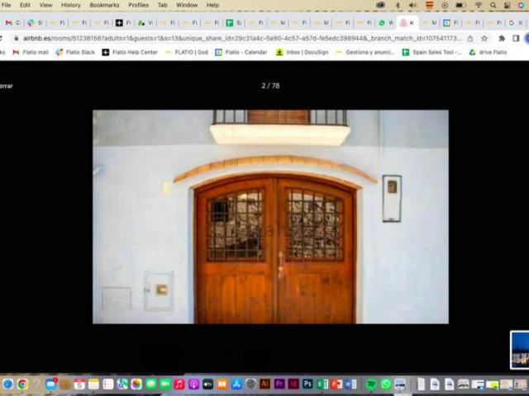Screen dimensions: 529x396
Task: Open the Profiles menu in menu bar
Action: coord(138,5)
